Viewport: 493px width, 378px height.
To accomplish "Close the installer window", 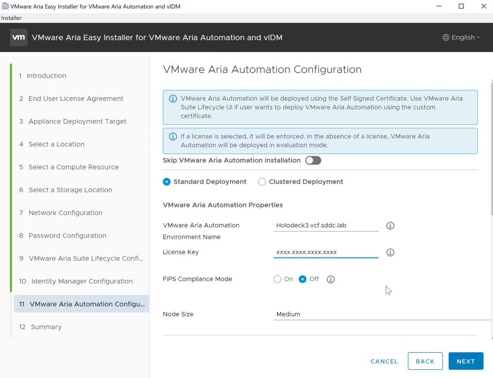I will point(484,6).
